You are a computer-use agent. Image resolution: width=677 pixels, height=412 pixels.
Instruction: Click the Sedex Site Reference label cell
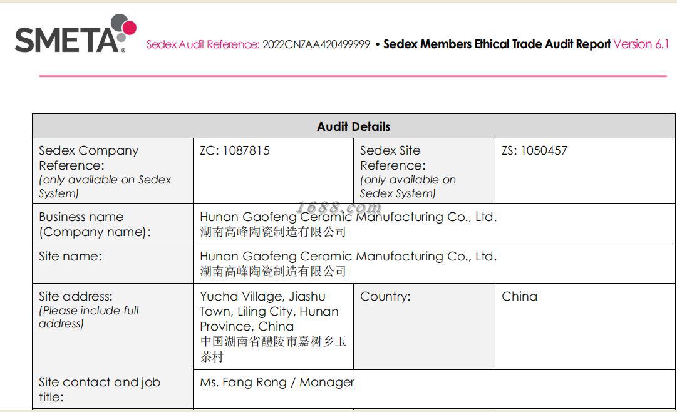coord(424,171)
